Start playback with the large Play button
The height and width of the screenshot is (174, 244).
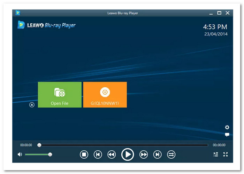click(x=128, y=155)
